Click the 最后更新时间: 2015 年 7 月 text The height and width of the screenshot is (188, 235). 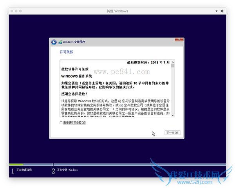148,62
